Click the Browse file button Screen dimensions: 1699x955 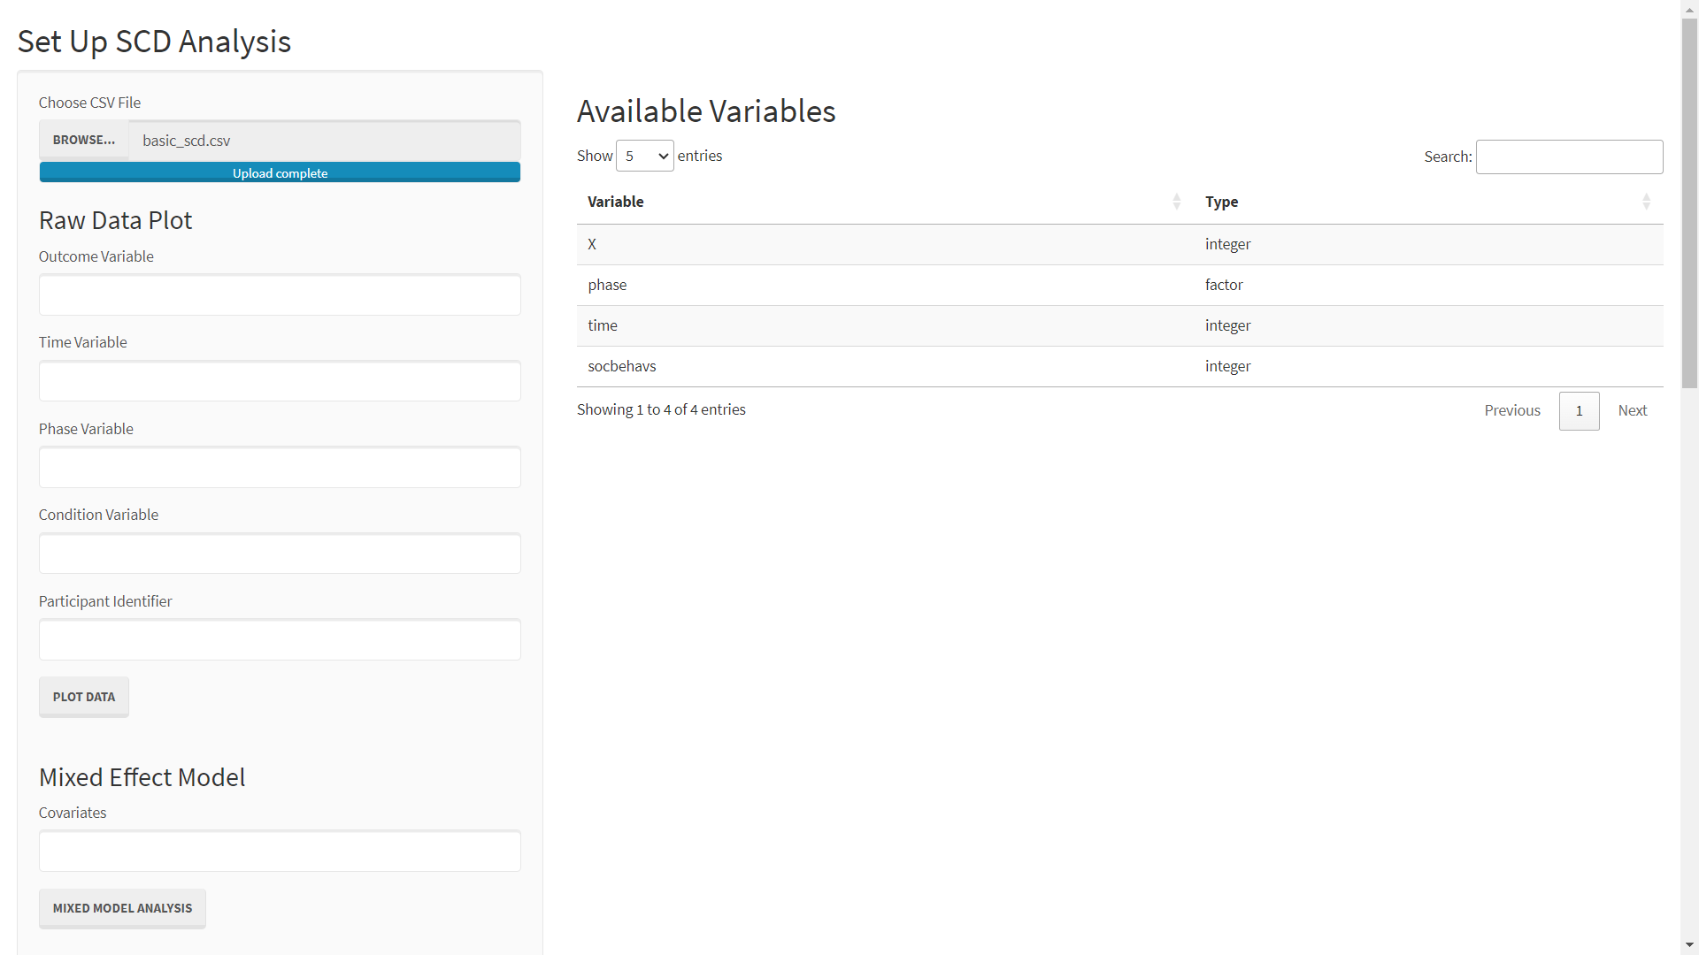pyautogui.click(x=84, y=140)
